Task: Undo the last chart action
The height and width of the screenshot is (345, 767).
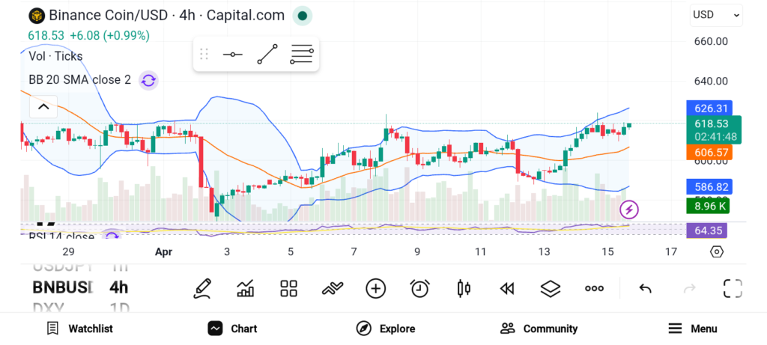Action: click(x=645, y=288)
